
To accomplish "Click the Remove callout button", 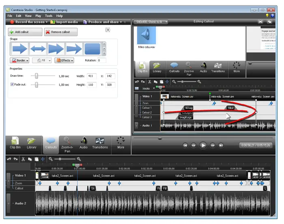I will pyautogui.click(x=61, y=32).
